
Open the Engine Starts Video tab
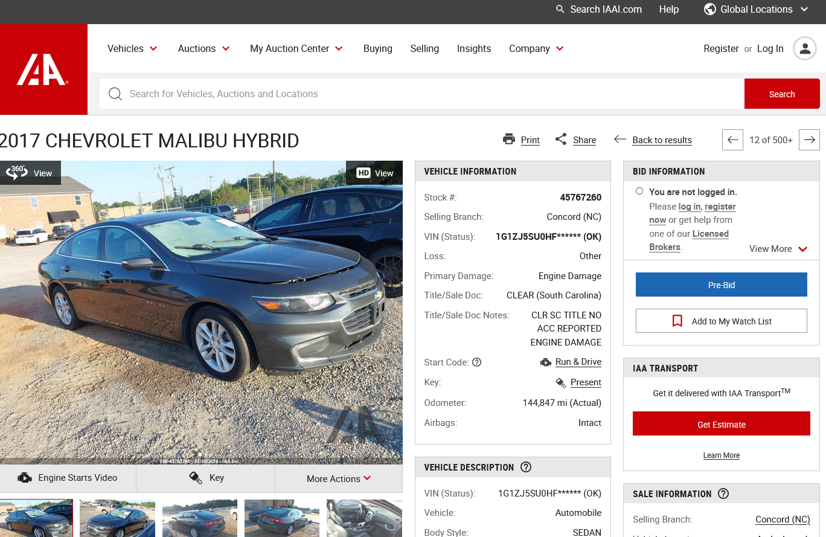coord(68,478)
